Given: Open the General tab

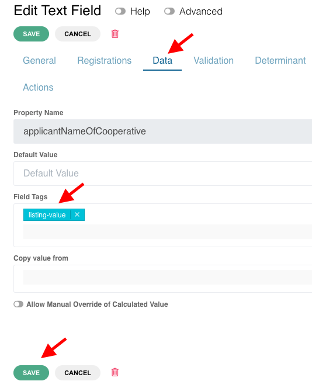Looking at the screenshot, I should [x=39, y=60].
